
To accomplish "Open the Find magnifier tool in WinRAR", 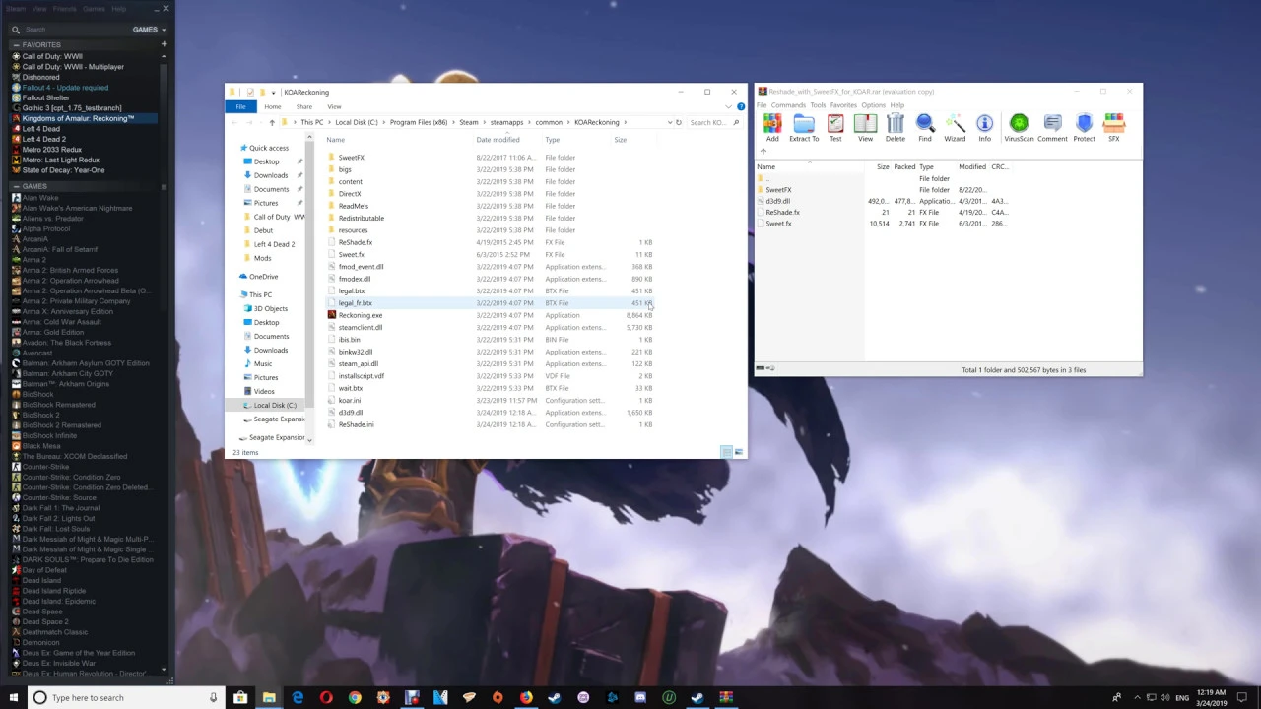I will click(x=925, y=127).
